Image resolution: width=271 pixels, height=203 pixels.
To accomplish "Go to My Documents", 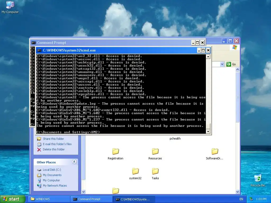I will click(52, 175).
